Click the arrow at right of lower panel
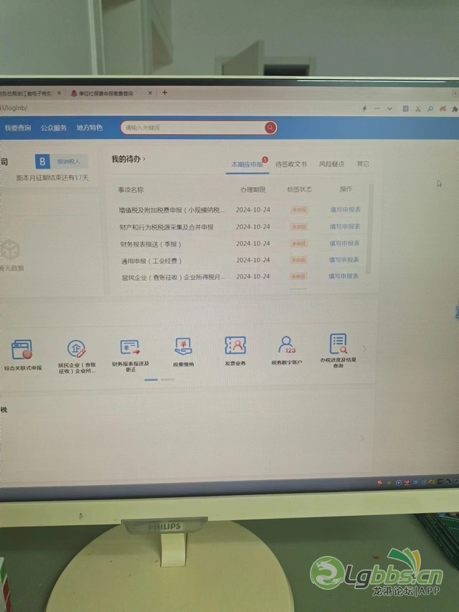459x612 pixels. click(x=362, y=438)
